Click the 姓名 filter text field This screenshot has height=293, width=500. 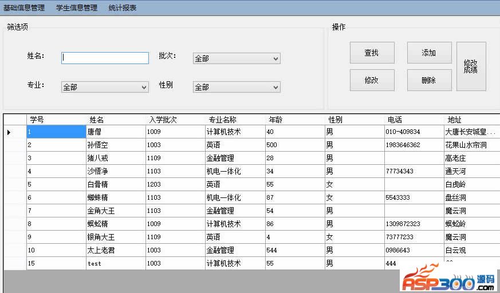[105, 58]
